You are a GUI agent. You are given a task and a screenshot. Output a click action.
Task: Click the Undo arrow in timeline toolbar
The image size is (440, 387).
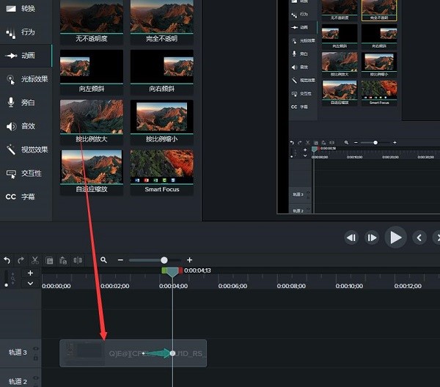coord(7,260)
